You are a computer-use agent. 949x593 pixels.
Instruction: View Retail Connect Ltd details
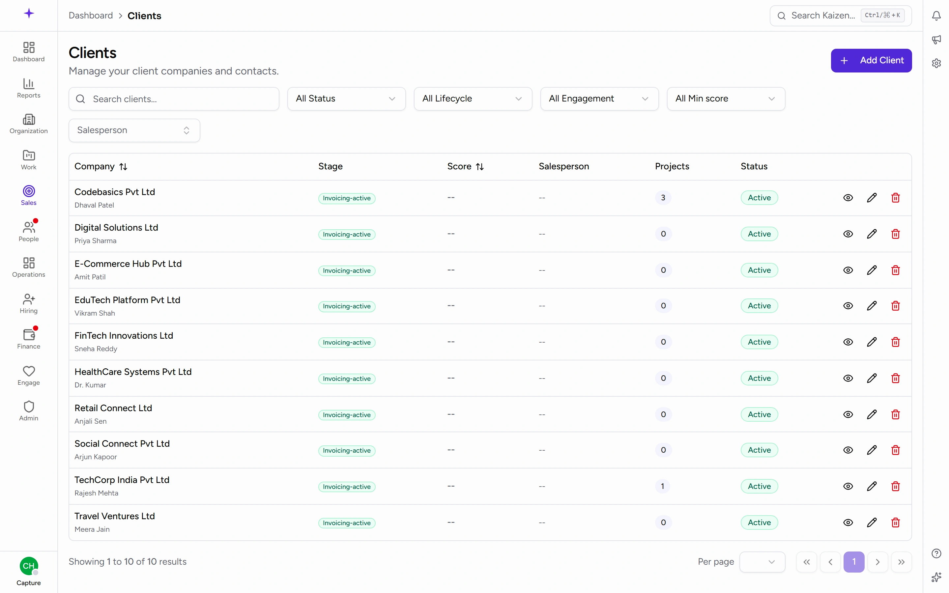(848, 414)
